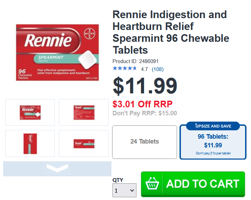Click the Product ID 2486091 text

click(135, 61)
